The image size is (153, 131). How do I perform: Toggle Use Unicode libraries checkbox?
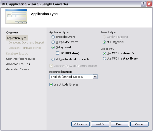pyautogui.click(x=51, y=84)
